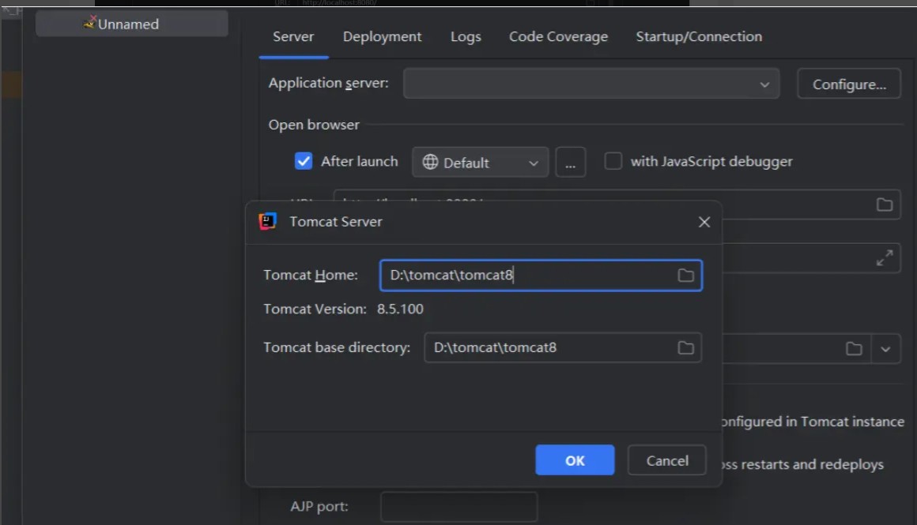Image resolution: width=917 pixels, height=525 pixels.
Task: Click folder icon in Tomcat Home field
Action: [685, 276]
